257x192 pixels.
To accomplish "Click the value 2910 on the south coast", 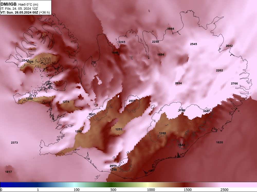I will point(113,166).
